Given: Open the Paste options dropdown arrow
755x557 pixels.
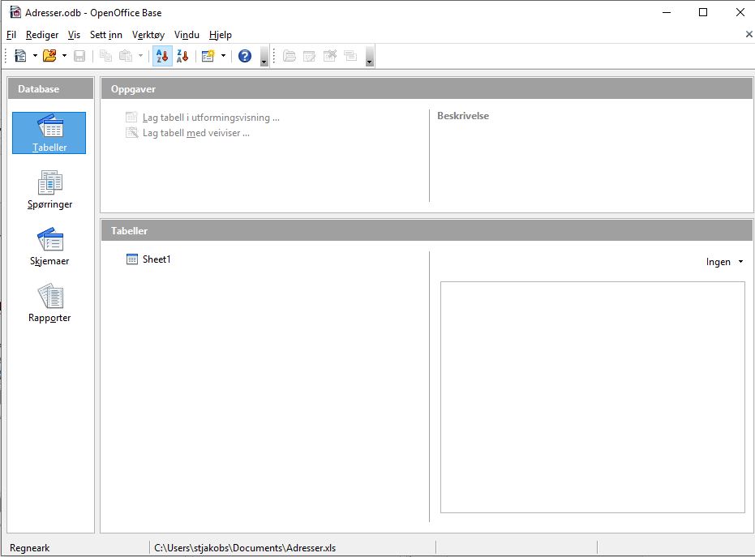Looking at the screenshot, I should tap(140, 56).
